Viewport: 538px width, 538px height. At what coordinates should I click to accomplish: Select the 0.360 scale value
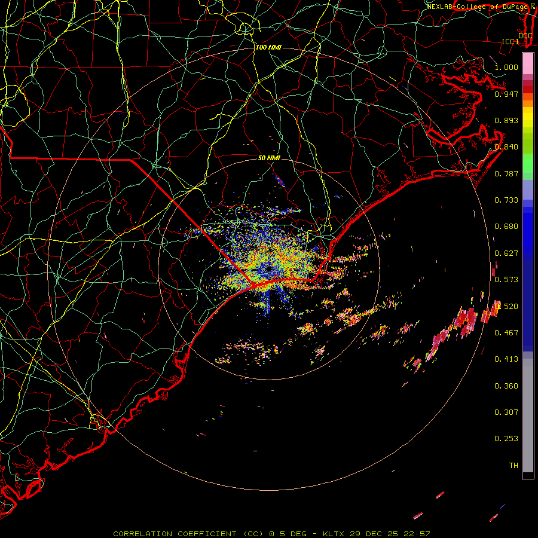(x=506, y=386)
